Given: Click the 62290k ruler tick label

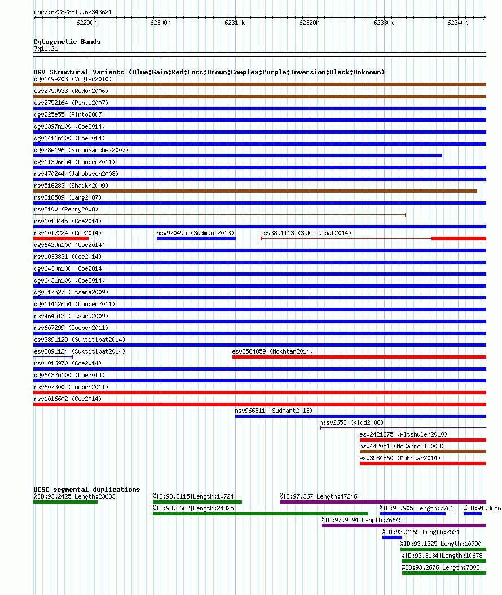Looking at the screenshot, I should tap(86, 23).
